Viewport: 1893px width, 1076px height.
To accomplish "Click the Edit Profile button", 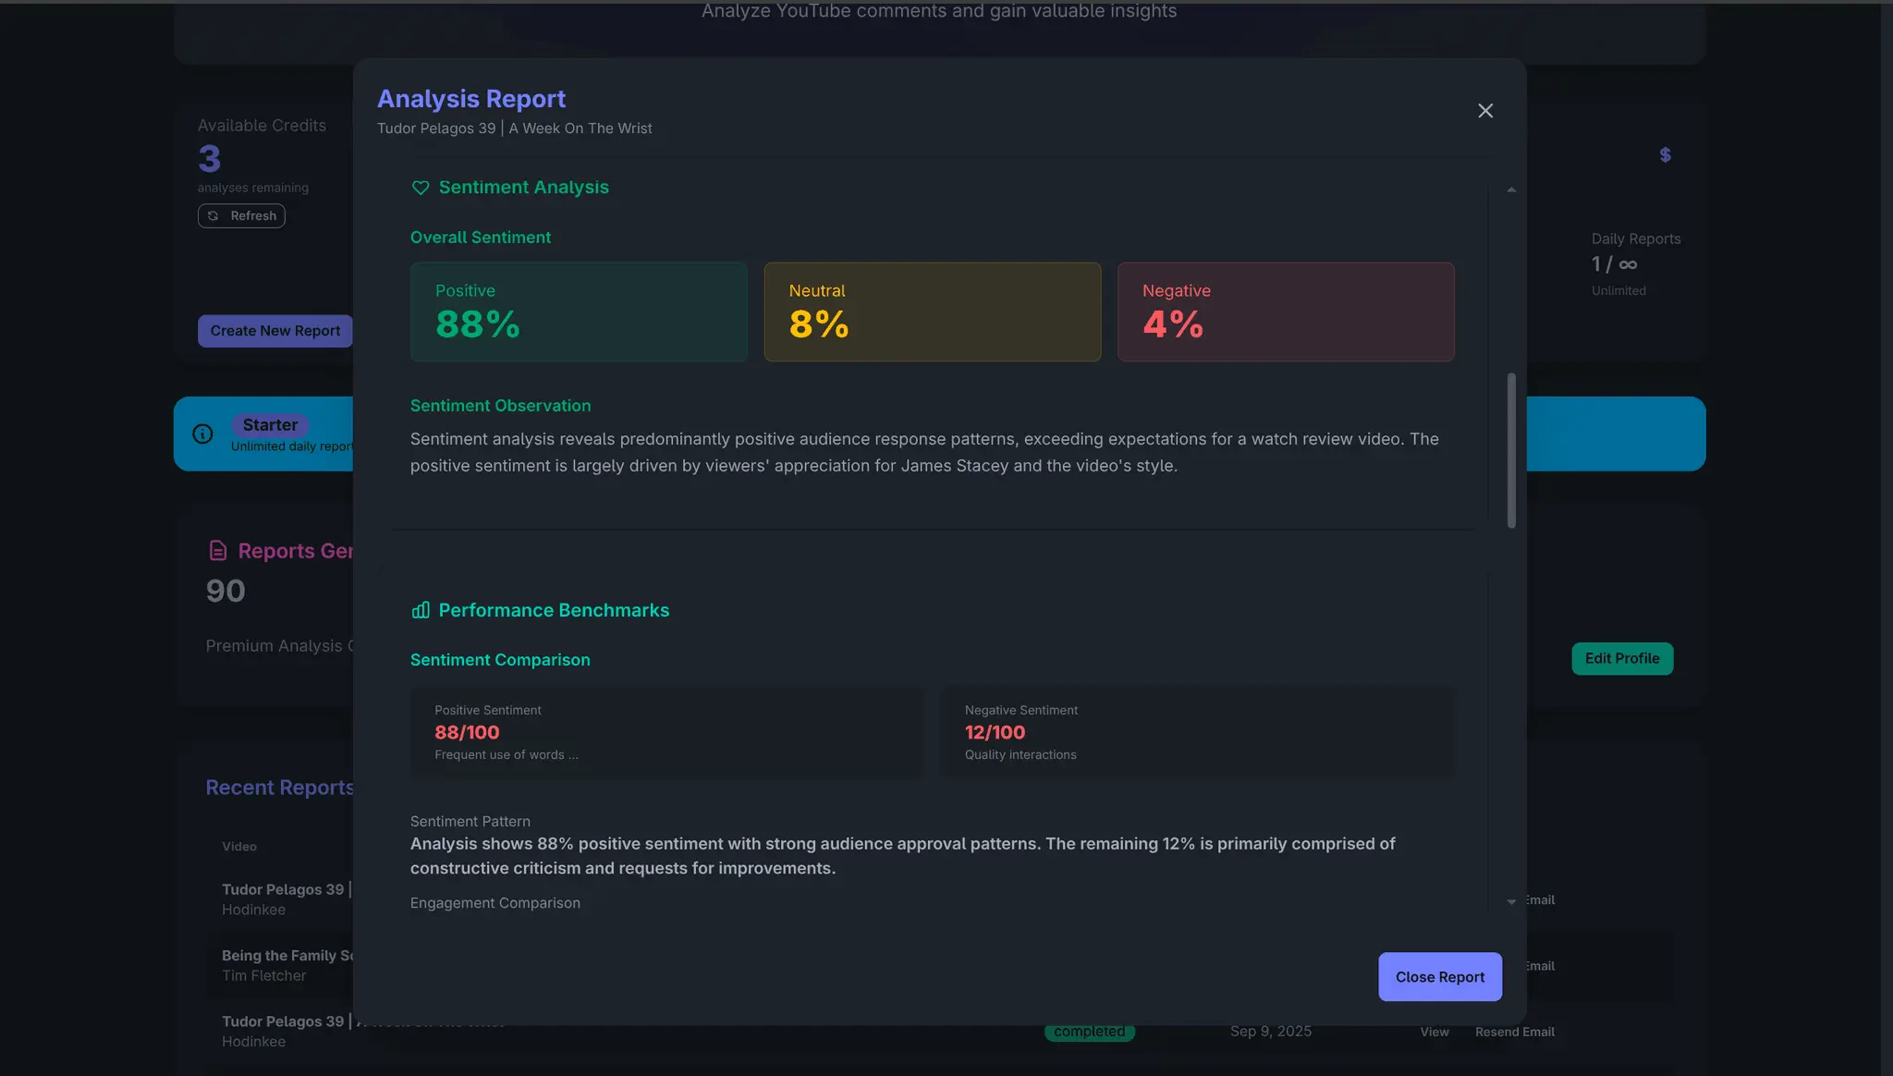I will [1622, 658].
